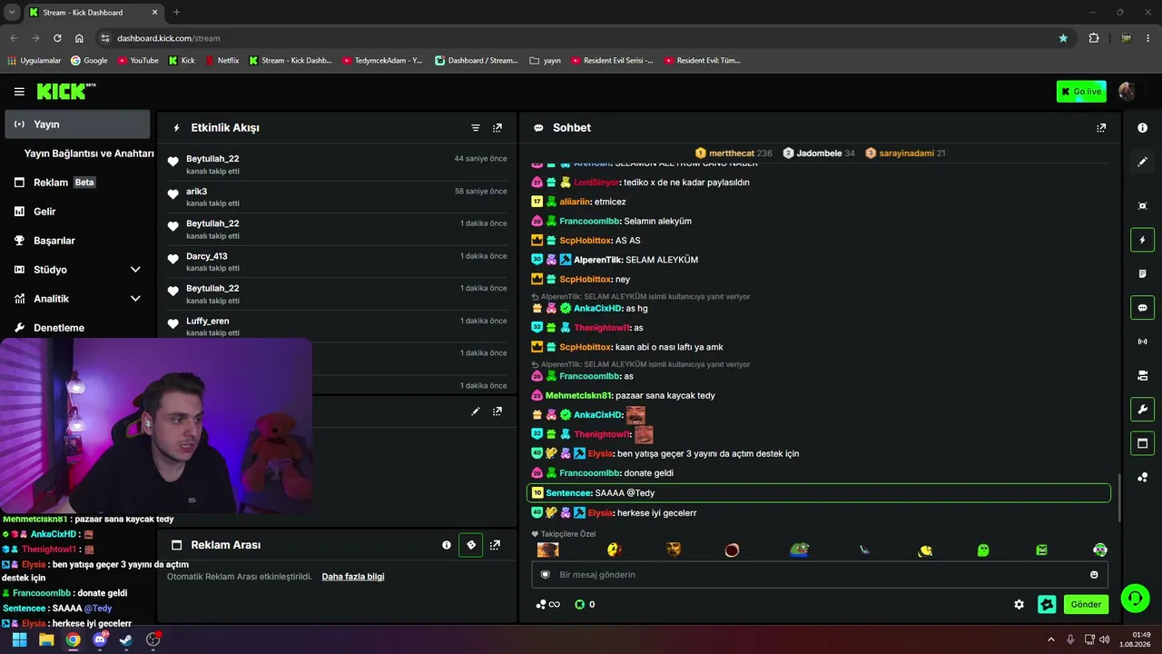Click the Darcy_413 follow event
1162x654 pixels.
(337, 262)
